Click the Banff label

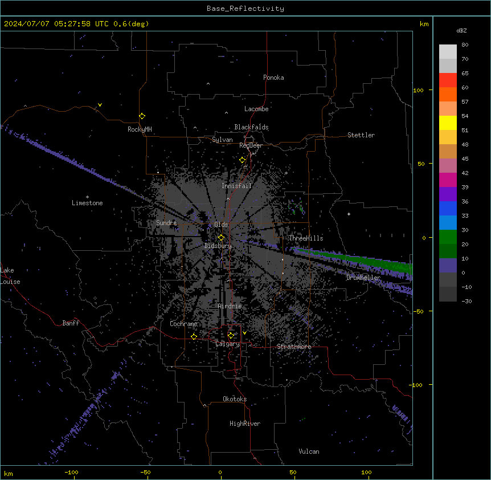[x=71, y=323]
